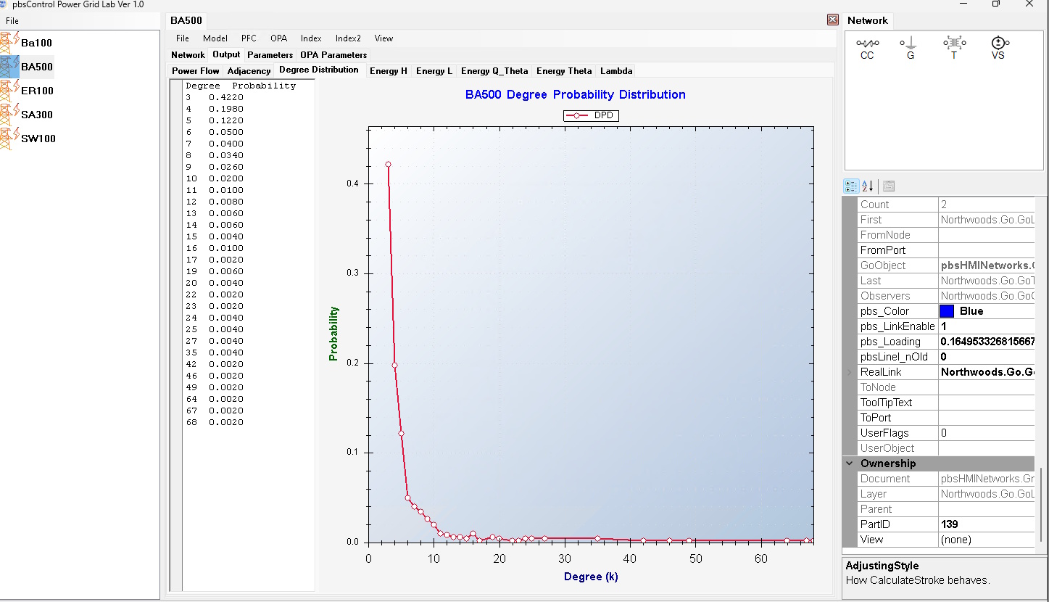Show the Energy H tab
The width and height of the screenshot is (1049, 602).
pos(389,71)
